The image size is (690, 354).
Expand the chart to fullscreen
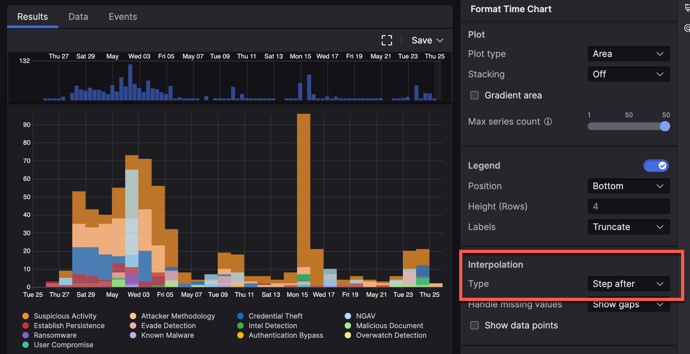pos(387,40)
